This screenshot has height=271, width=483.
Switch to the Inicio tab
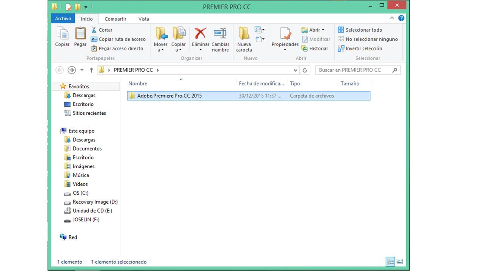[86, 19]
